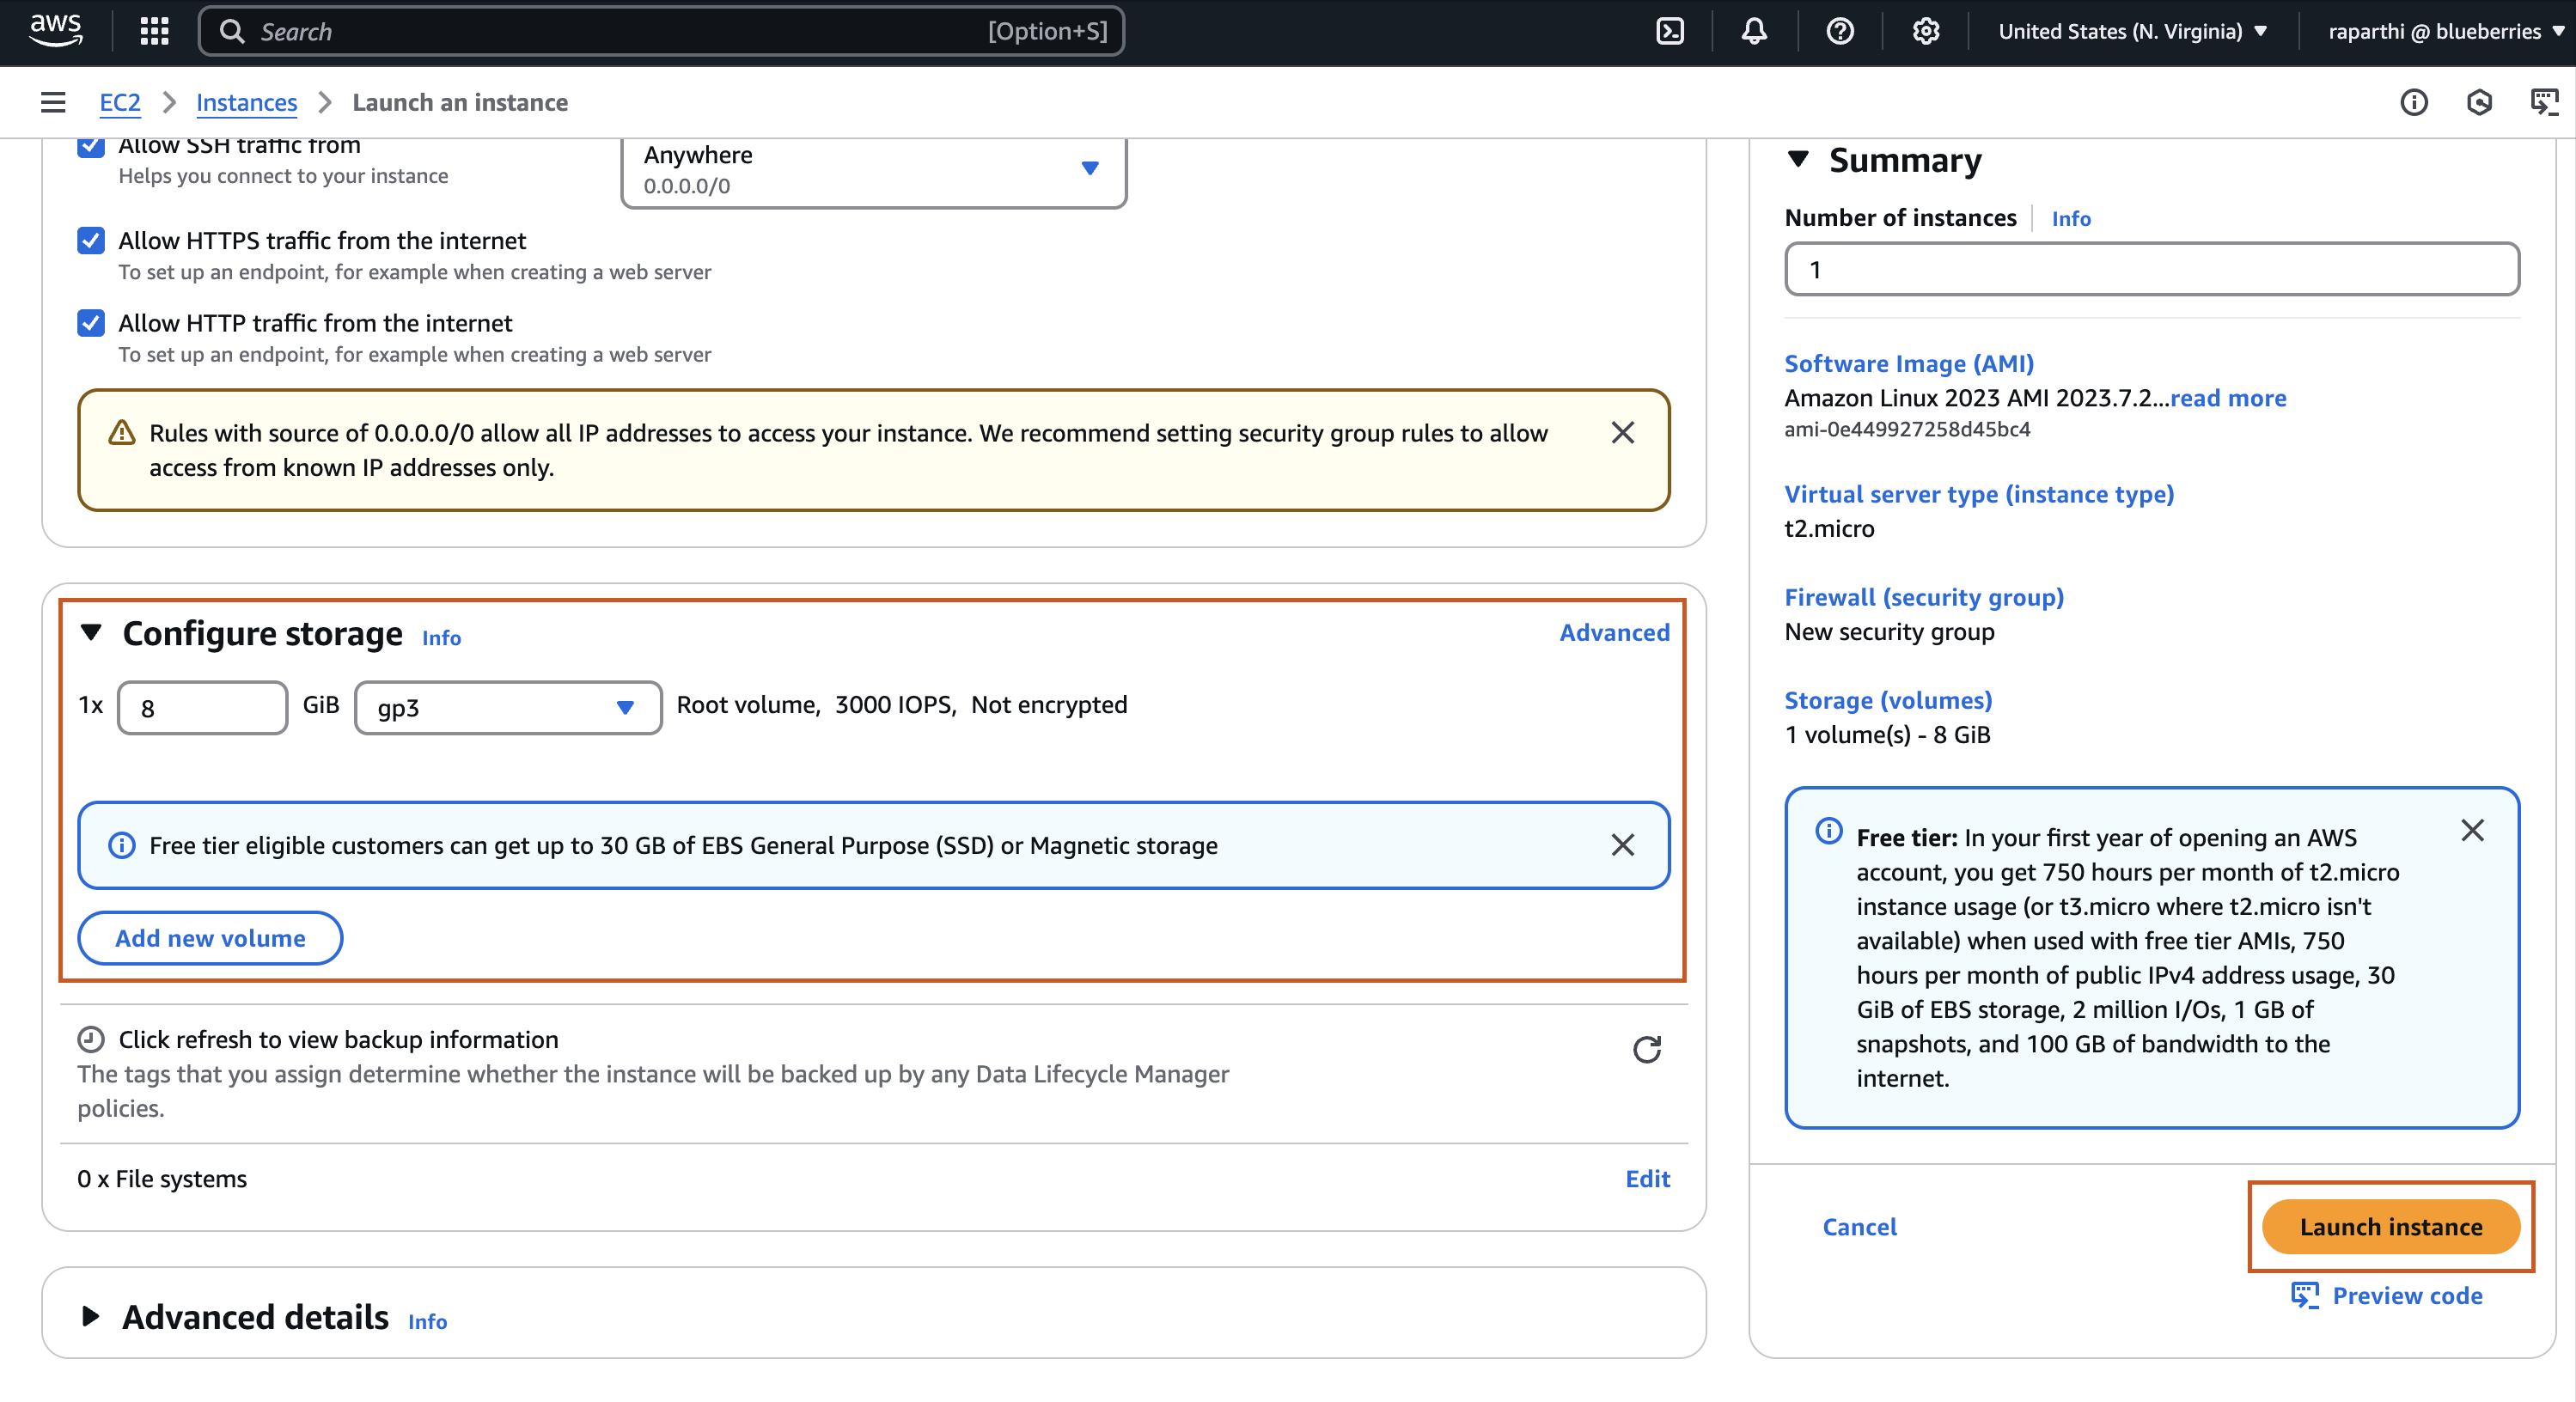The image size is (2576, 1402).
Task: Open Advanced details Info link
Action: point(427,1322)
